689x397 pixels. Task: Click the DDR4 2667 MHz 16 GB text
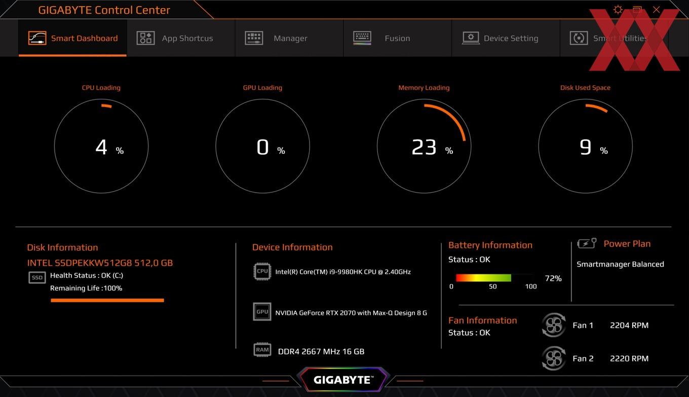(321, 351)
